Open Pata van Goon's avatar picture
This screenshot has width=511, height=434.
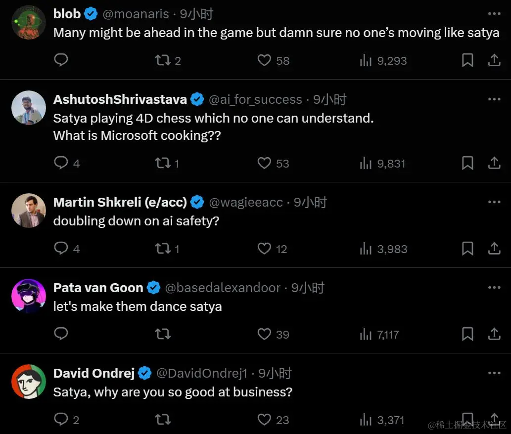pos(29,296)
